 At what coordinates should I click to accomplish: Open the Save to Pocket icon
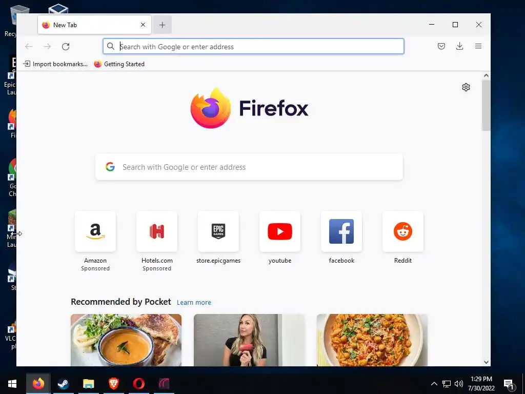coord(441,46)
